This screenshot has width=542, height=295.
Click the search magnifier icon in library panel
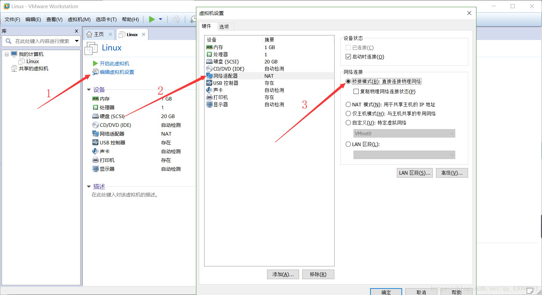(9, 41)
